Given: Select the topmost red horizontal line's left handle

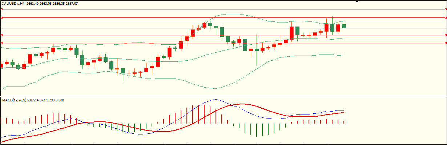Looking at the screenshot, I should coord(1,9).
